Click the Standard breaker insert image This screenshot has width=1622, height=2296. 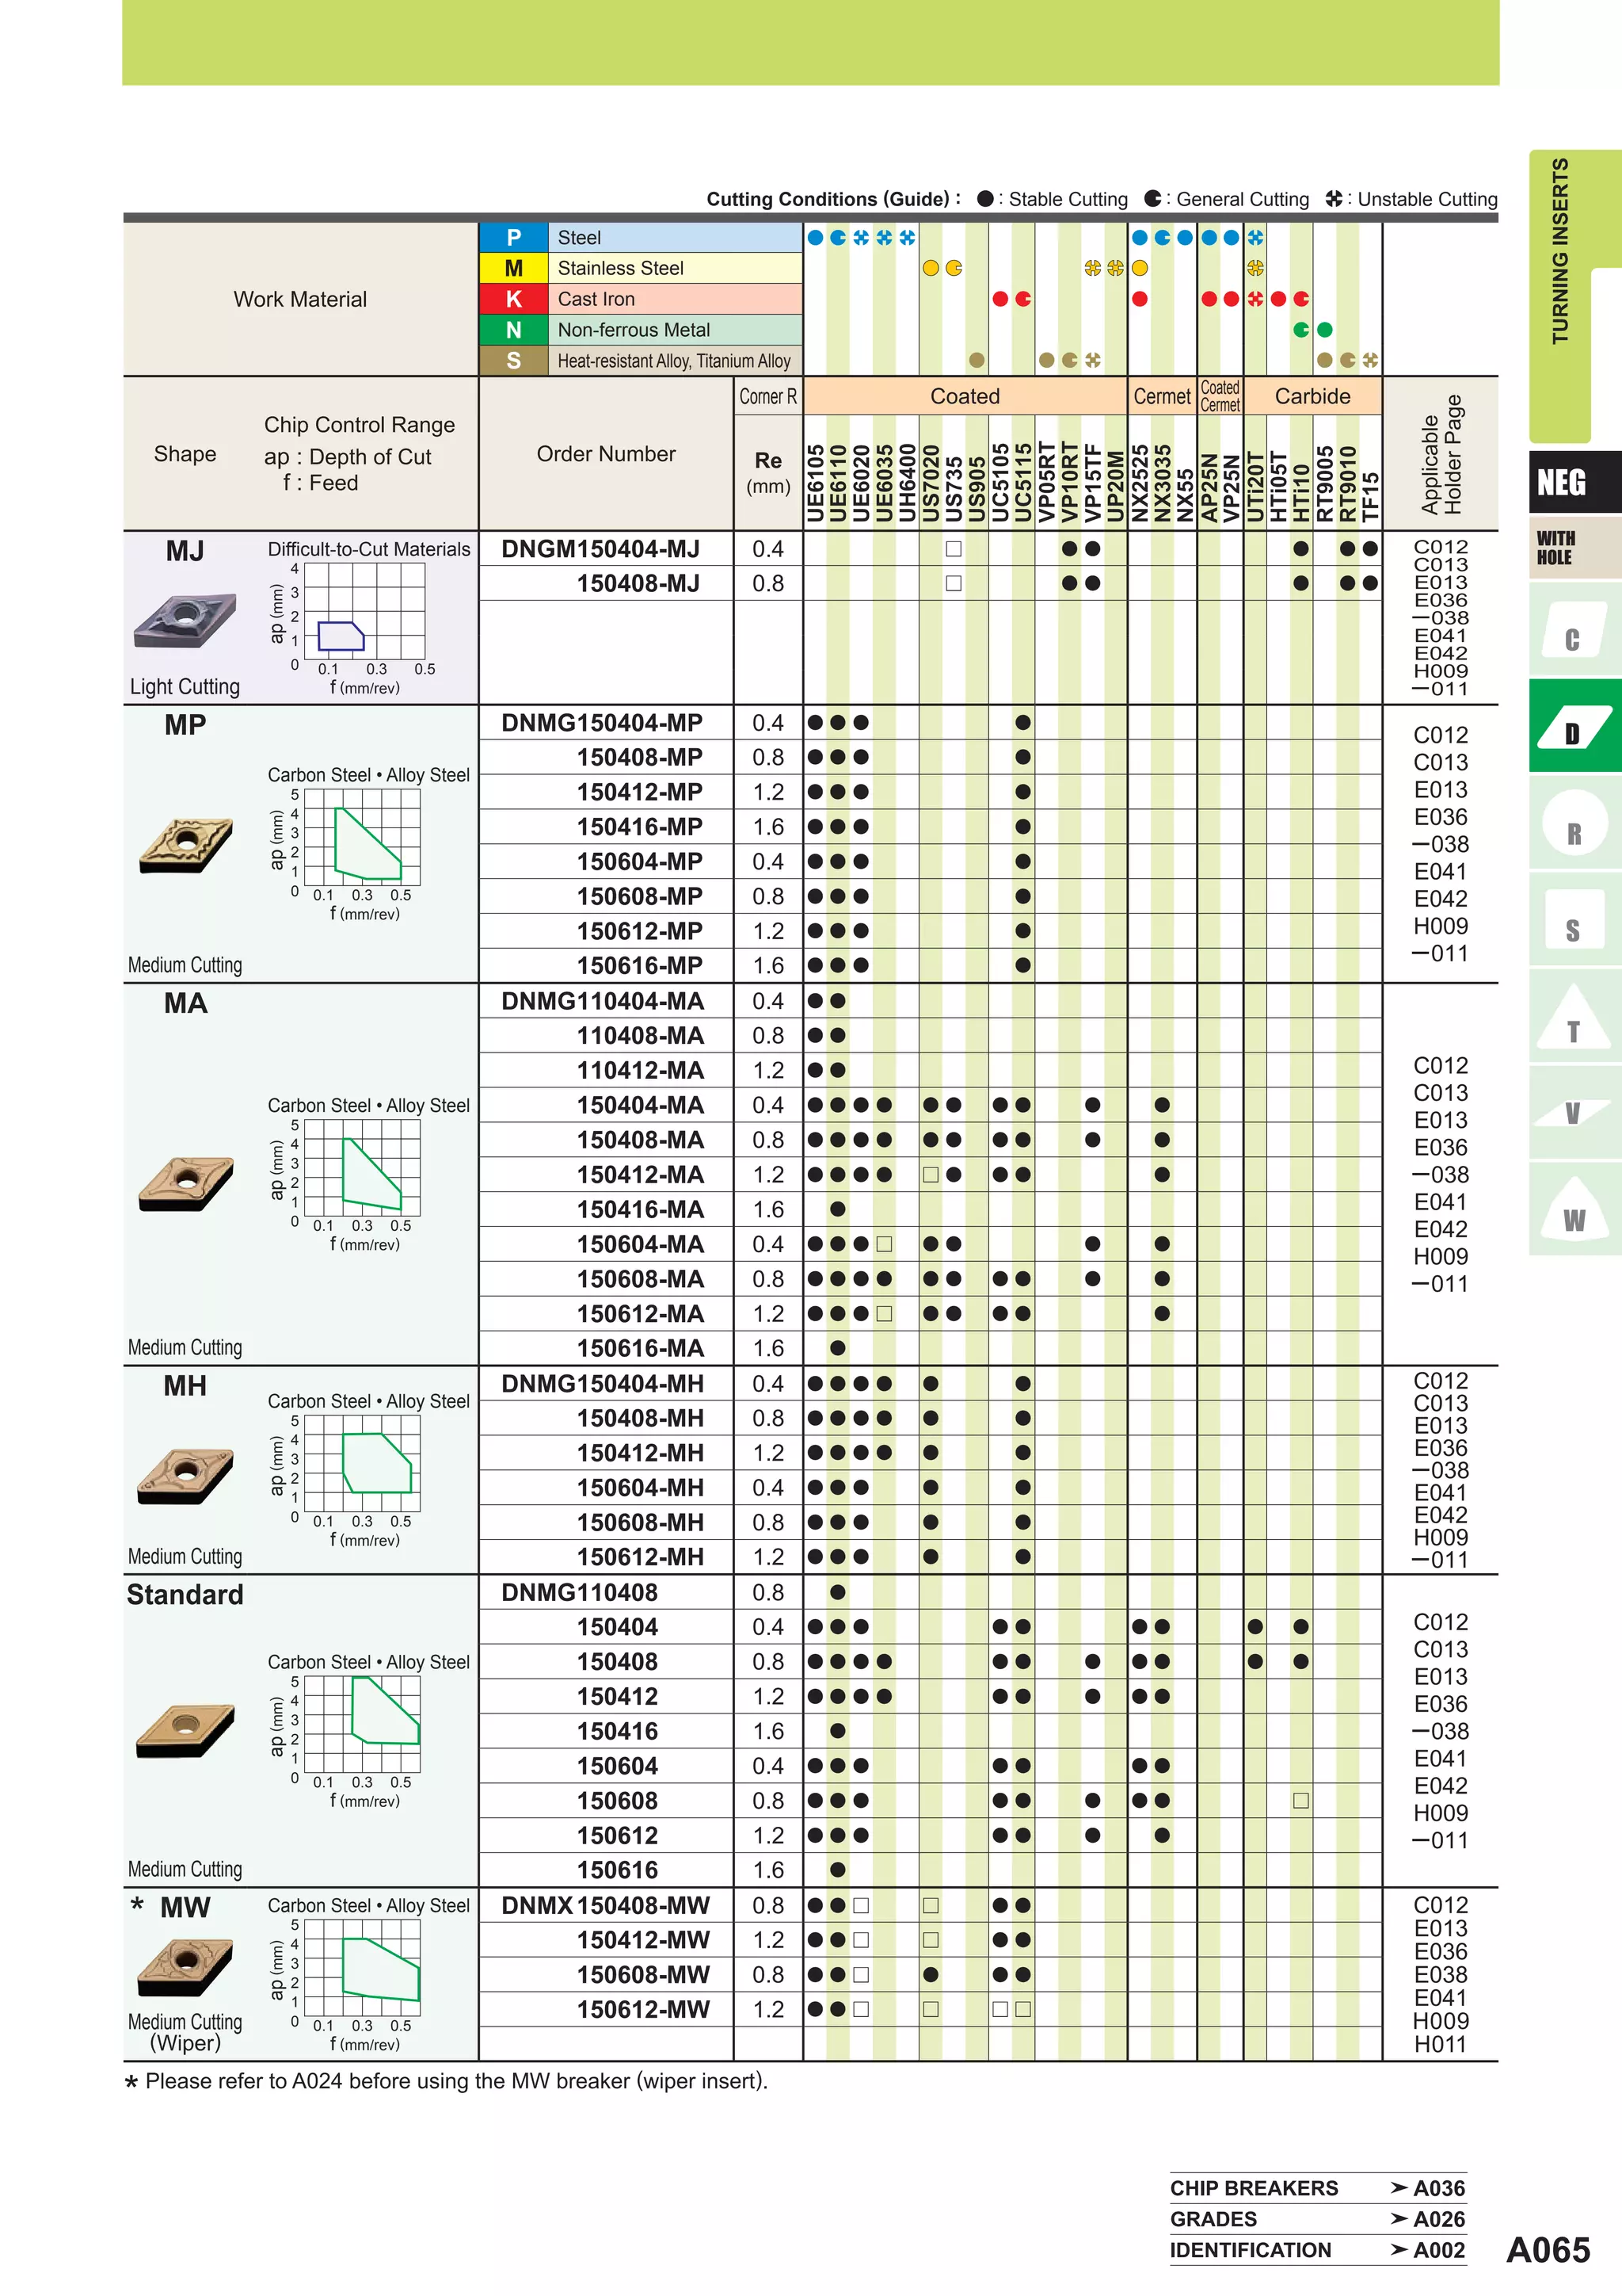click(x=186, y=1731)
